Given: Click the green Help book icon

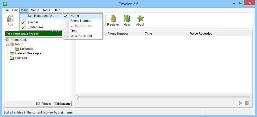Looking at the screenshot, I should 127,18.
